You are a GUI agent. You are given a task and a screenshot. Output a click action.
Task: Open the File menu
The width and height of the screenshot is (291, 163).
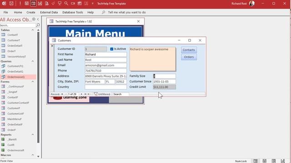6,12
